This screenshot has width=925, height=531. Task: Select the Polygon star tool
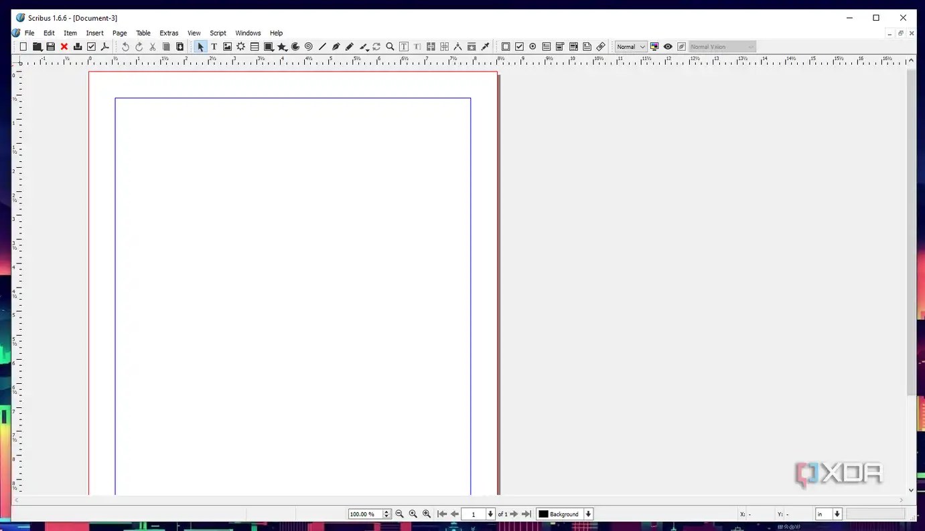point(283,47)
